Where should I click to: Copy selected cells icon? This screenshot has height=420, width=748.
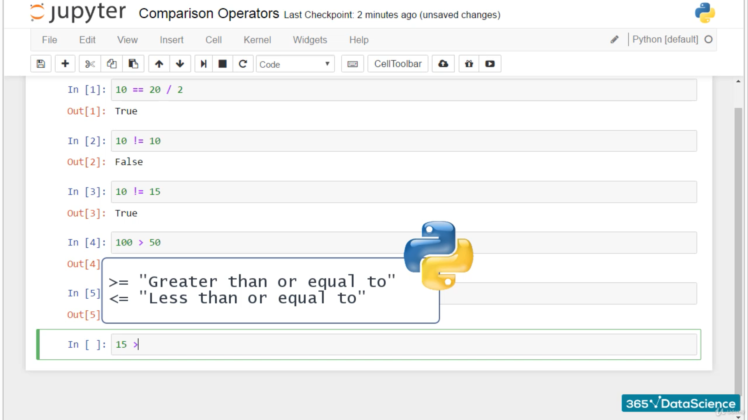(x=112, y=64)
